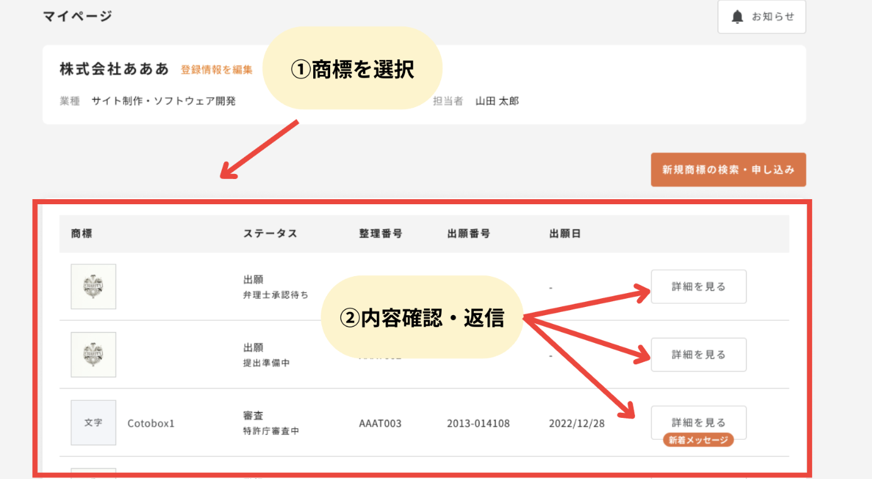Click 登録情報を編集 link
The image size is (872, 479).
click(x=217, y=70)
